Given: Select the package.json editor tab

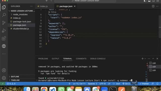Looking at the screenshot, I should [66, 6].
